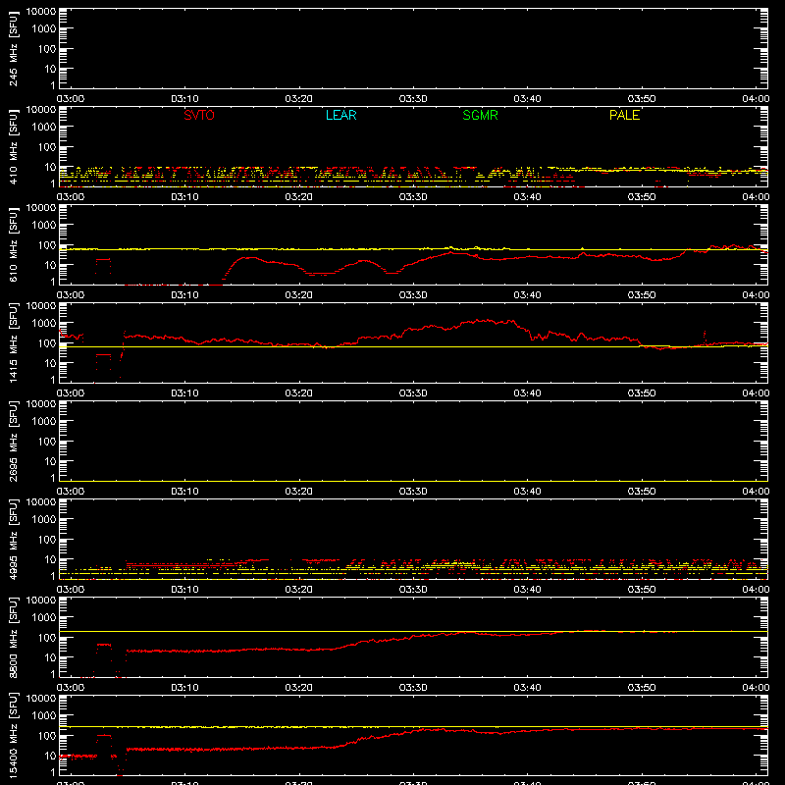Select the '2695 MHz [SFU]' axis title
785x785 pixels.
pos(14,441)
